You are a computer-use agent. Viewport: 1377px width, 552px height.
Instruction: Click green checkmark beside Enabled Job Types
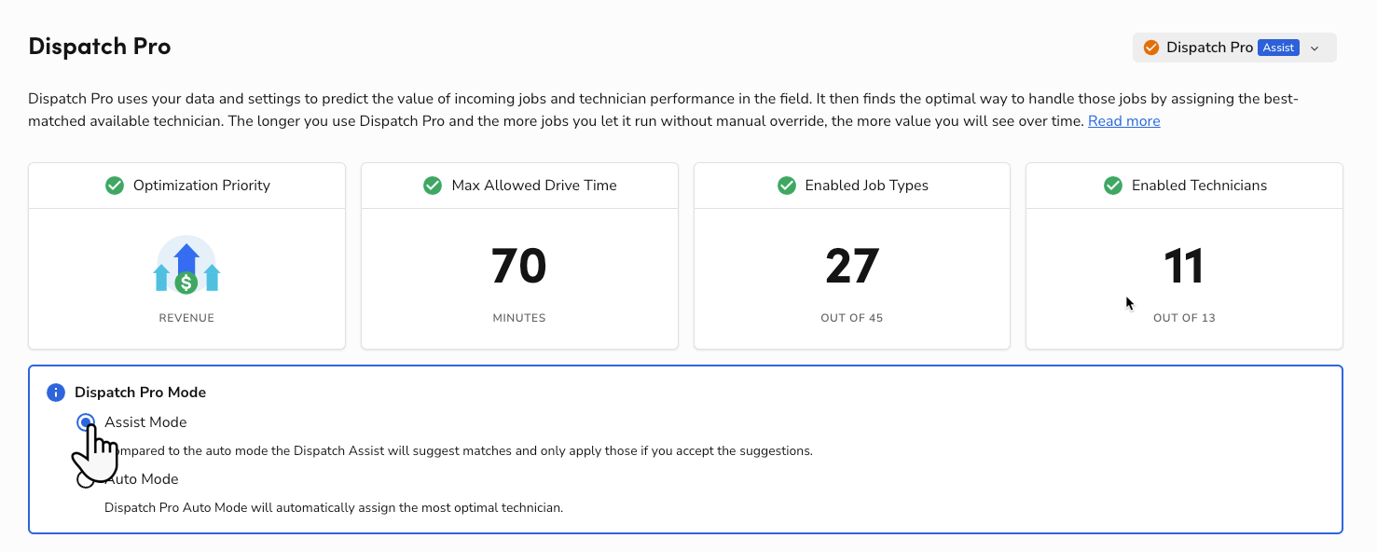[x=786, y=186]
